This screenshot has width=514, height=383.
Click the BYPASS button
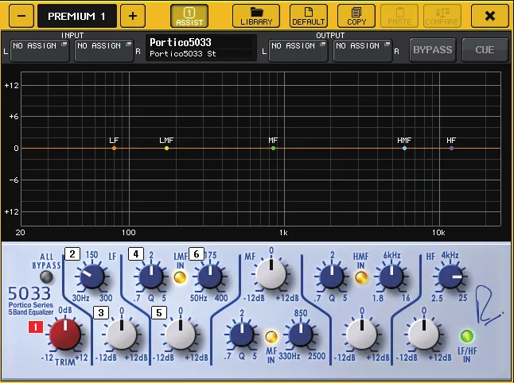click(x=432, y=50)
